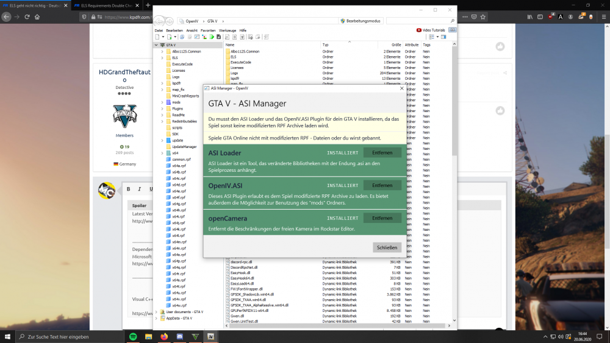Image resolution: width=610 pixels, height=343 pixels.
Task: Click Firefox home icon
Action: pyautogui.click(x=37, y=16)
